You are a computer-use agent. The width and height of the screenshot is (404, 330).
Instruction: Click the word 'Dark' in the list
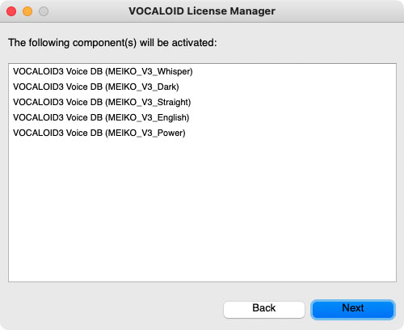[x=166, y=87]
